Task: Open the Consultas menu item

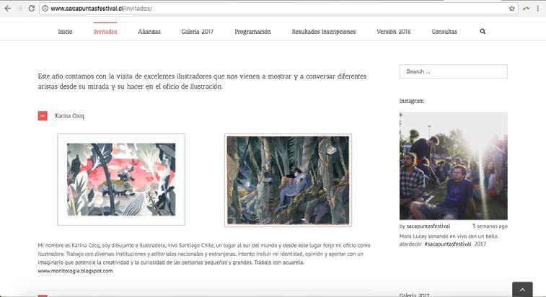Action: (444, 32)
